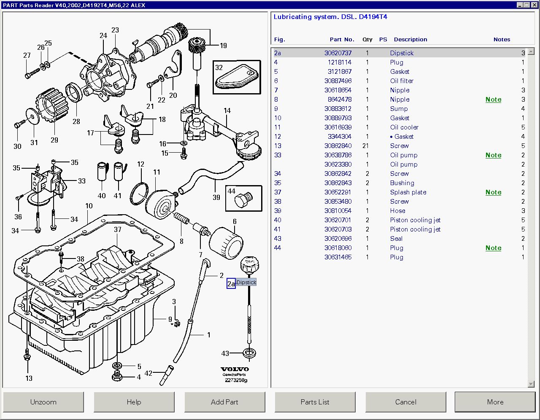Image resolution: width=540 pixels, height=420 pixels.
Task: Select the Nipple row 30618654
Action: point(399,90)
